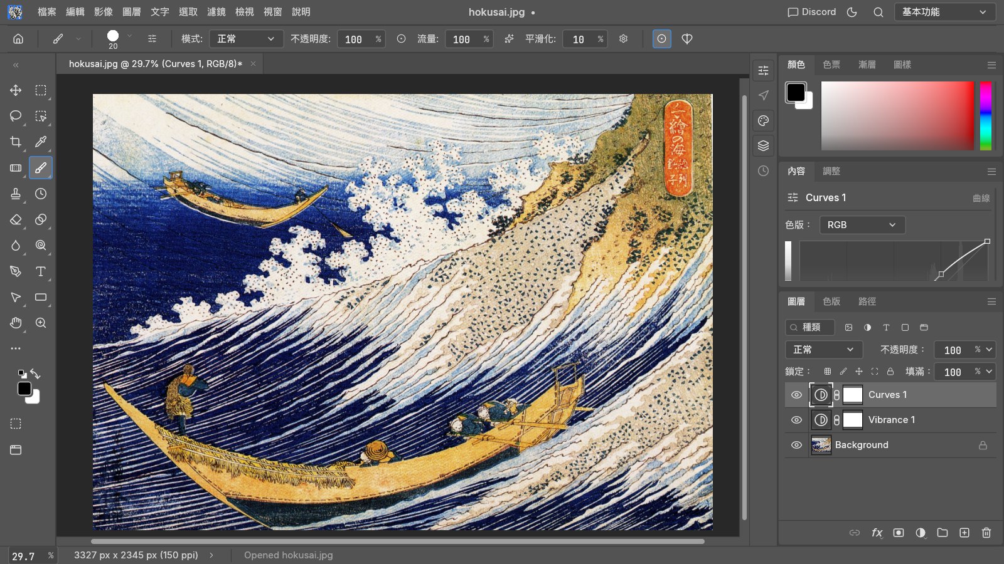
Task: Toggle pressure for opacity button
Action: pos(401,39)
